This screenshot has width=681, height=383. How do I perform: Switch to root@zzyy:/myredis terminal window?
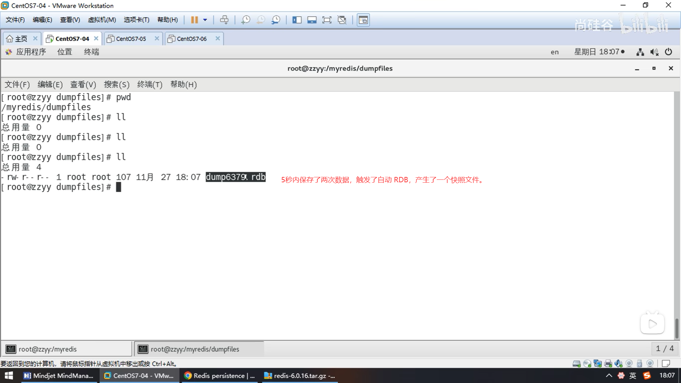coord(67,349)
